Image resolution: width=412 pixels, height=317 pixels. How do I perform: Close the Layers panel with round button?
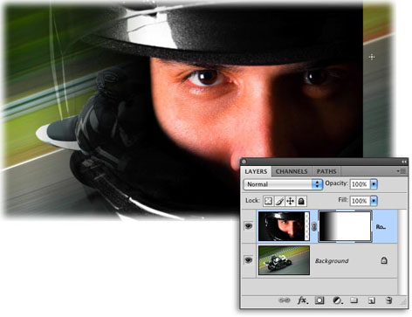(x=244, y=162)
